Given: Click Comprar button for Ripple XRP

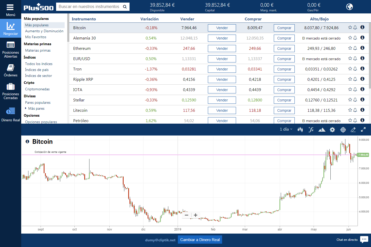Looking at the screenshot, I should click(284, 79).
